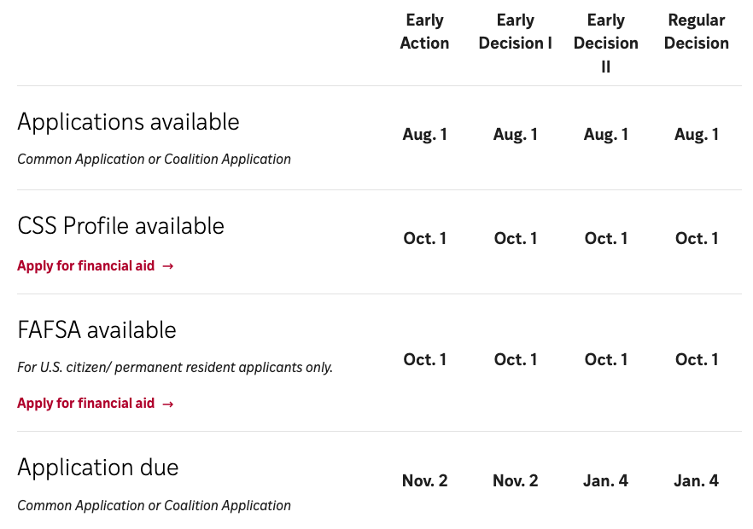The image size is (753, 529).
Task: Click the U.S. citizen/permanent resident note
Action: 175,368
